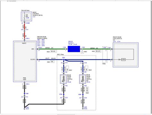Click rear door lock switch LH symbol

[x=63, y=79]
